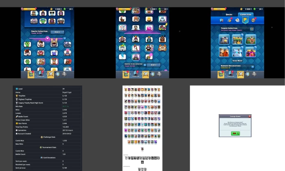285x171 pixels.
Task: Click the Three Crown Wins label
Action: 23,120
